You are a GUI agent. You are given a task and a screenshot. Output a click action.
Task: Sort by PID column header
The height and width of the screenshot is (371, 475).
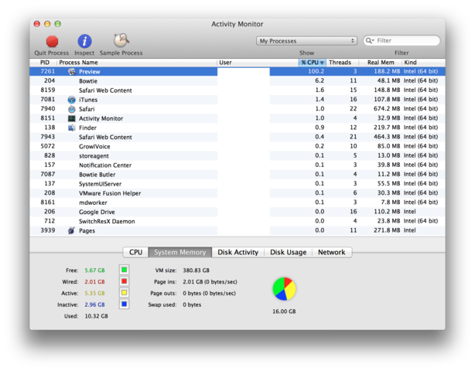45,63
